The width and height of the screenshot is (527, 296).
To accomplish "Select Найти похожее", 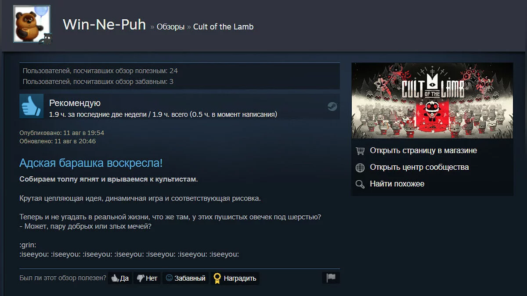I will tap(397, 184).
